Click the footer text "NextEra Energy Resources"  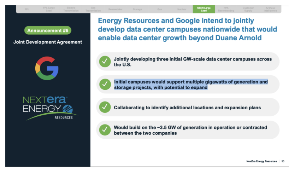click(x=261, y=161)
